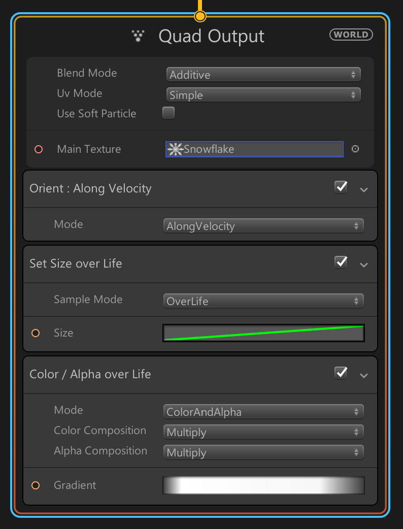Open the Blend Mode dropdown
This screenshot has height=529, width=403.
tap(263, 75)
